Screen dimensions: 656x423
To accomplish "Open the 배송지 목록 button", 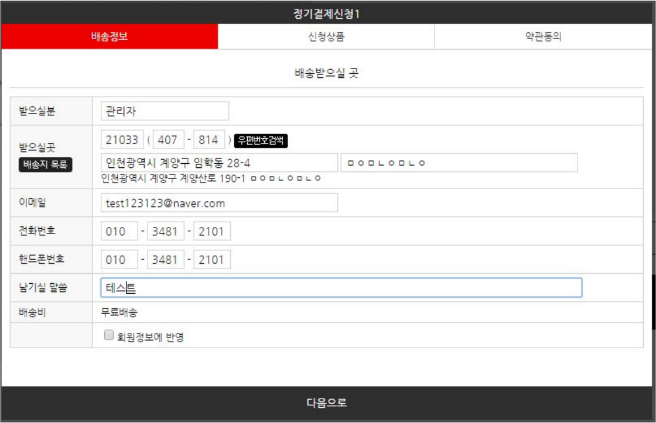I will coord(46,164).
